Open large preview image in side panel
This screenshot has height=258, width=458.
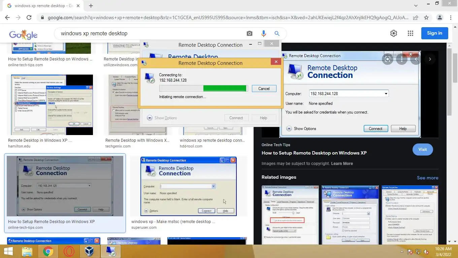coord(350,94)
